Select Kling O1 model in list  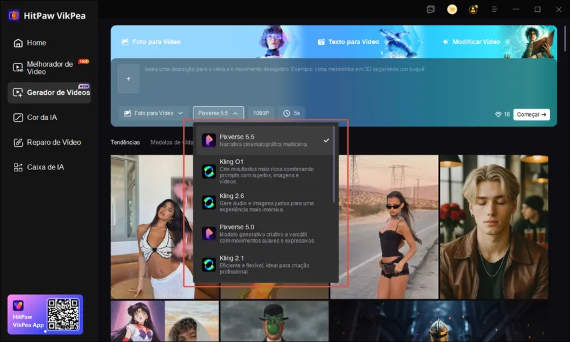[264, 171]
